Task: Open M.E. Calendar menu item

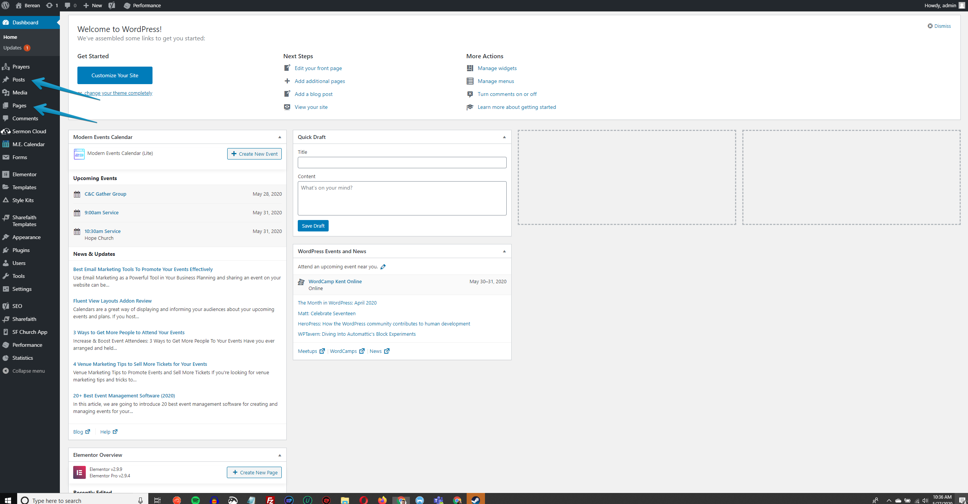Action: tap(28, 144)
